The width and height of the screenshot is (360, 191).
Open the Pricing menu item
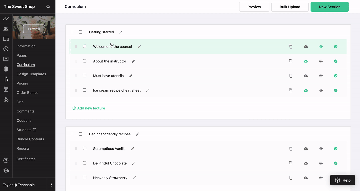[x=22, y=83]
